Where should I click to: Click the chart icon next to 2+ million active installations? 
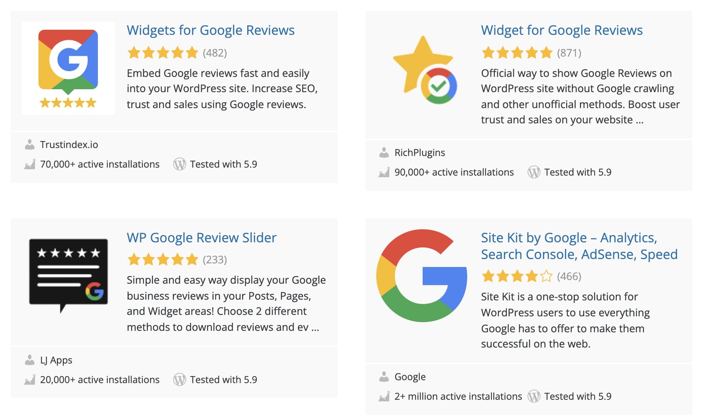[x=383, y=396]
